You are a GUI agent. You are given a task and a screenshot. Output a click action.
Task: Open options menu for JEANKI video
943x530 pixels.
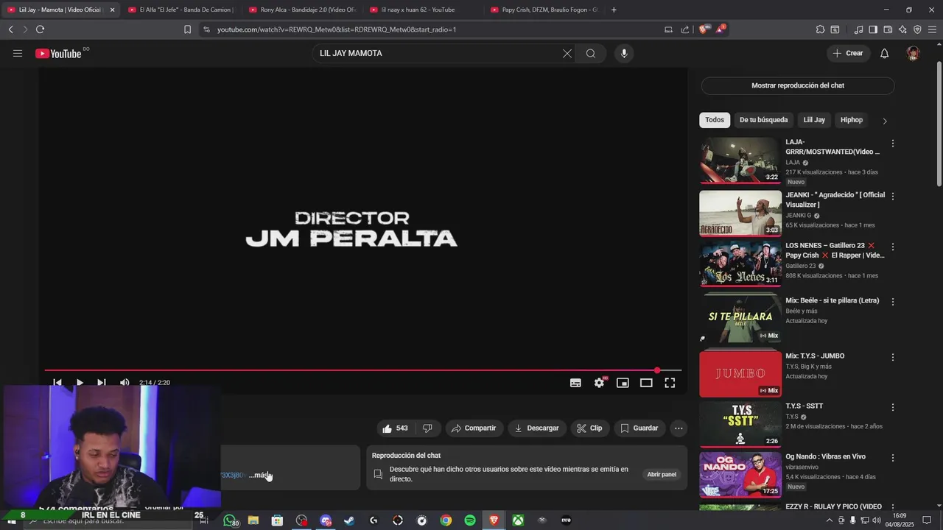(893, 197)
